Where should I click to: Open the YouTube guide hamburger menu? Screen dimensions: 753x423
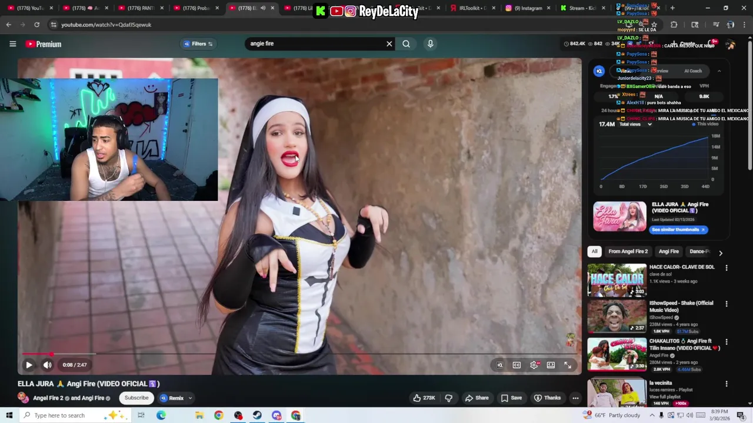(12, 44)
